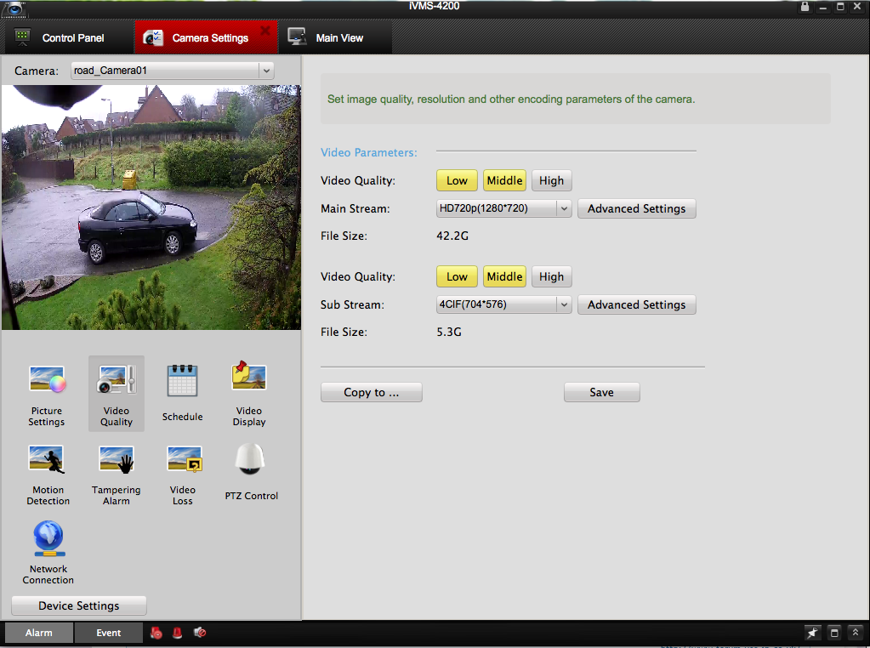Open the Video Loss icon

coord(183,460)
